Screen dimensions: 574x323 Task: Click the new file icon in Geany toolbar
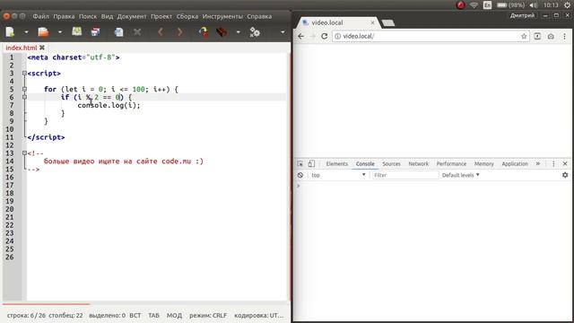click(x=10, y=32)
